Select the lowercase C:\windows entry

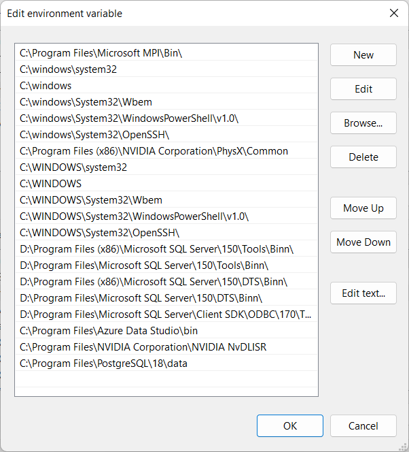tap(166, 86)
